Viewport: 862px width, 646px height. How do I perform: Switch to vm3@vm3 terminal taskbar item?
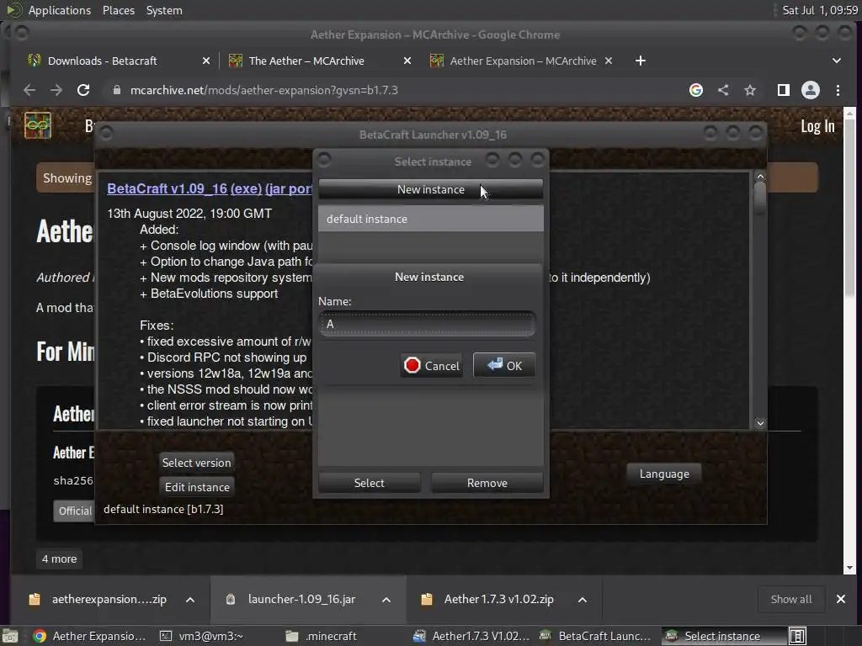click(201, 636)
